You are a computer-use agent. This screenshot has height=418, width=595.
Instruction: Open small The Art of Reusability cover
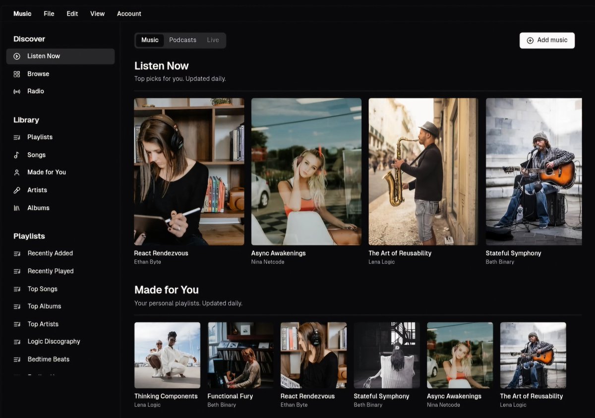[x=533, y=355]
